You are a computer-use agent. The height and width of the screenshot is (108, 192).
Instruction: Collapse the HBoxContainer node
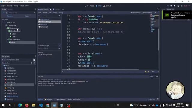(8, 31)
